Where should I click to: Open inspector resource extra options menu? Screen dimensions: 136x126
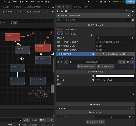coord(70,11)
